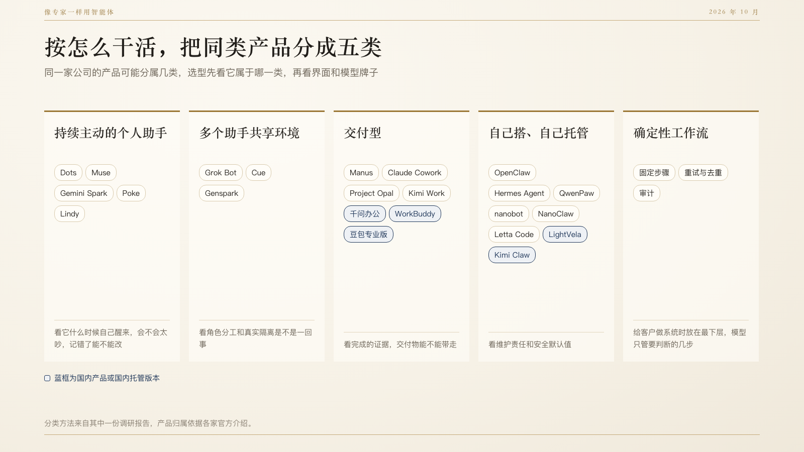Click the note 看它什么时候自己醒来
The width and height of the screenshot is (804, 452).
click(111, 338)
